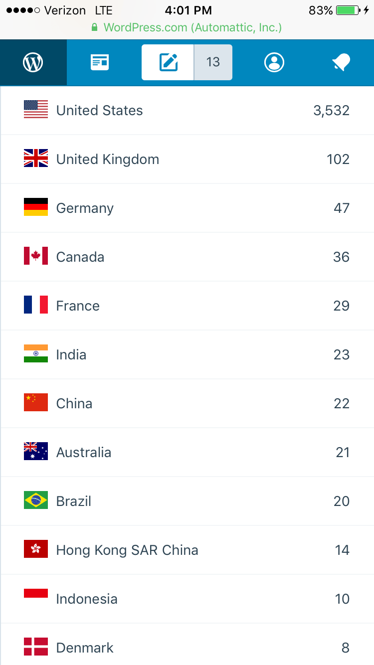
Task: Tap the United States flag icon
Action: click(x=36, y=110)
